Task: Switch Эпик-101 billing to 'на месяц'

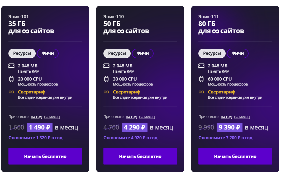Action: [x=52, y=117]
